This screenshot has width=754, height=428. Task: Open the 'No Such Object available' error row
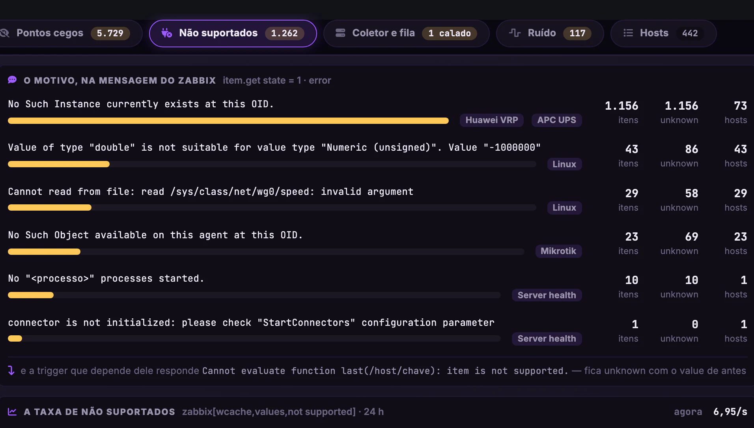377,243
